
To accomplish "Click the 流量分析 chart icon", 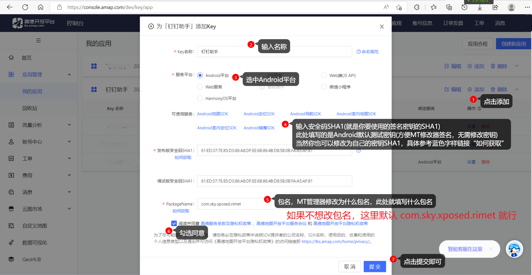I will point(11,125).
